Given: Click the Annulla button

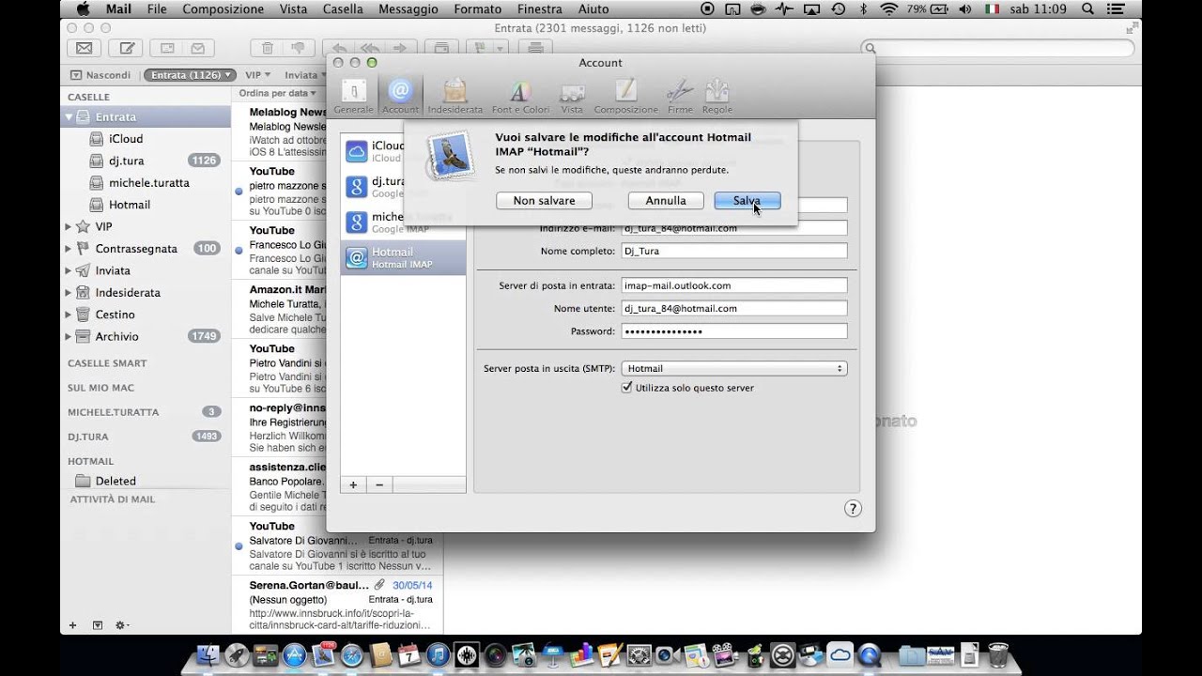Looking at the screenshot, I should tap(666, 201).
